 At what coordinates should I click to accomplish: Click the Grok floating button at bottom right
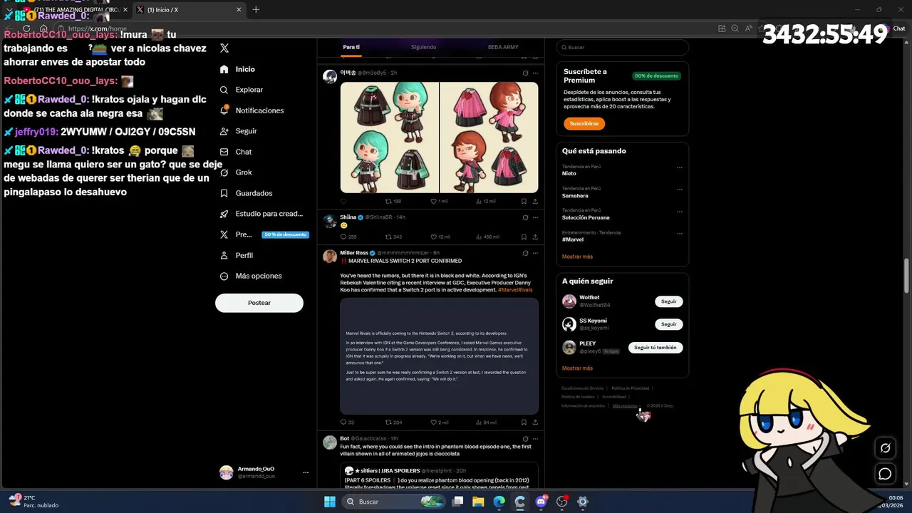pos(885,448)
